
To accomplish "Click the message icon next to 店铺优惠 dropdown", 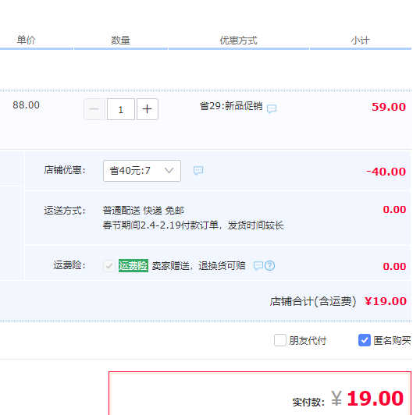I will point(198,170).
